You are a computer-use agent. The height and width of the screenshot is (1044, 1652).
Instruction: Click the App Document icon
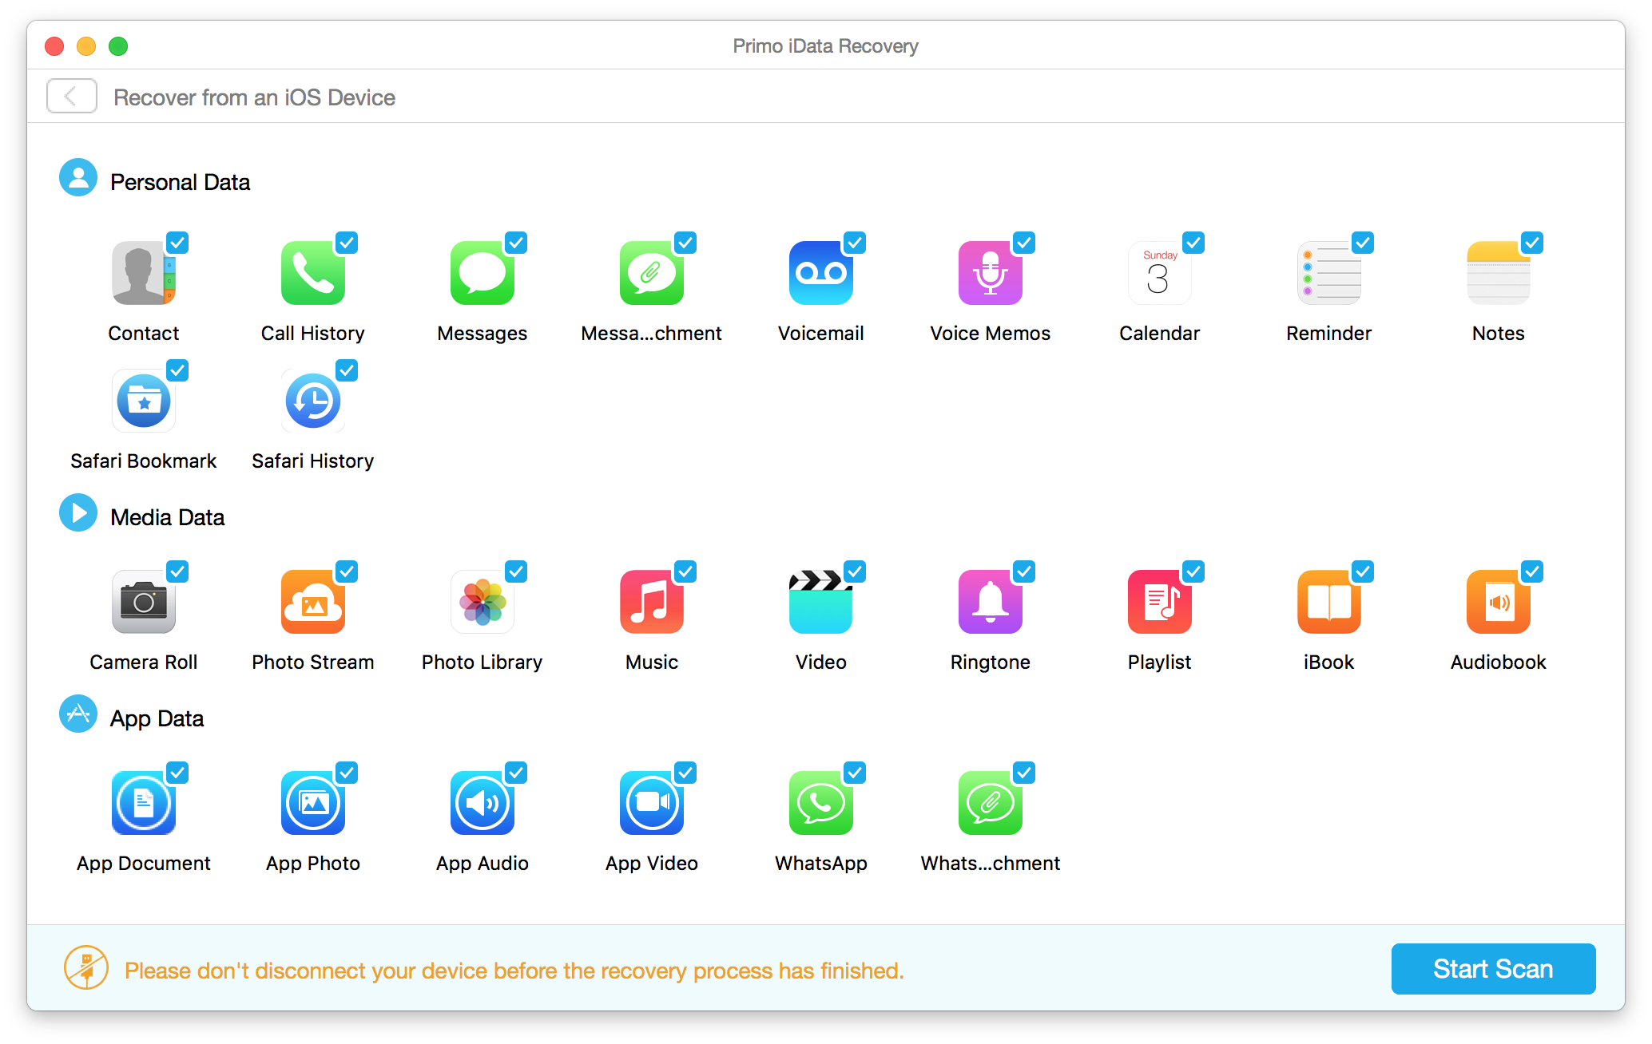pos(144,803)
